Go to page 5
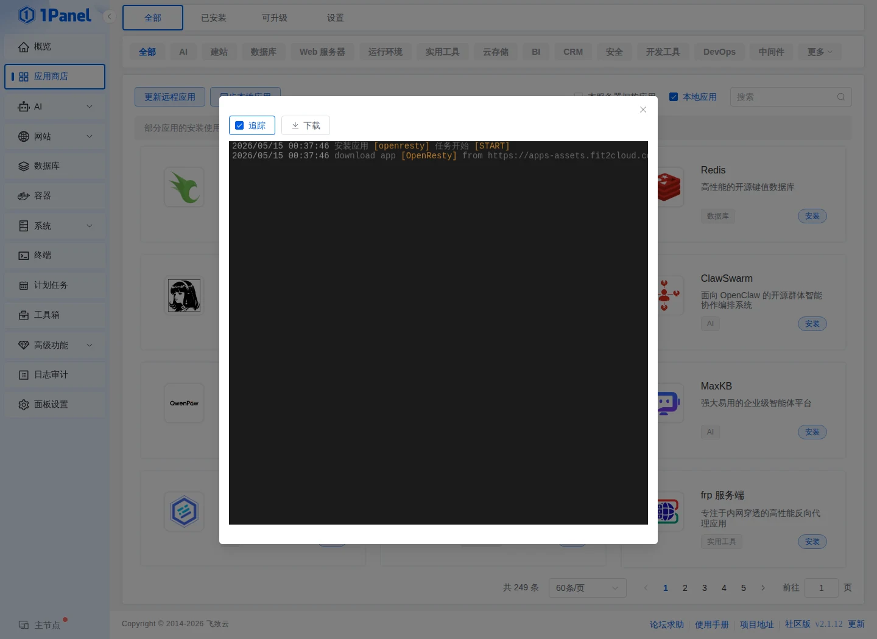877x639 pixels. (x=744, y=588)
